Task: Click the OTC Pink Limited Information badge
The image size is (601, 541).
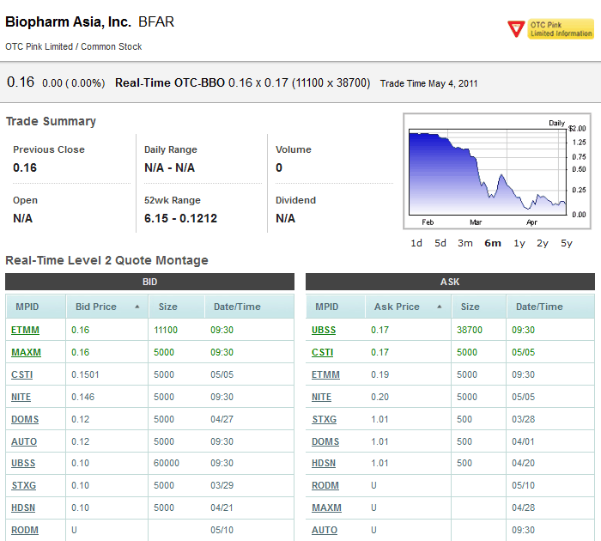Action: pyautogui.click(x=550, y=29)
